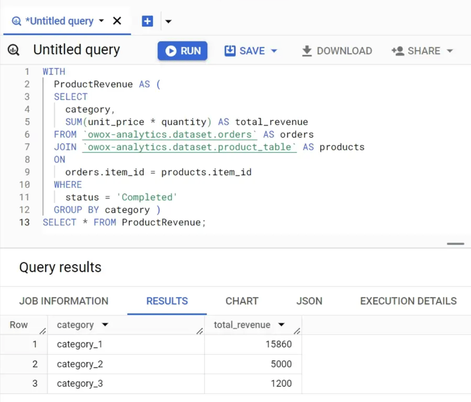
Task: Click the query icon beside the Untitled query title
Action: pyautogui.click(x=14, y=50)
